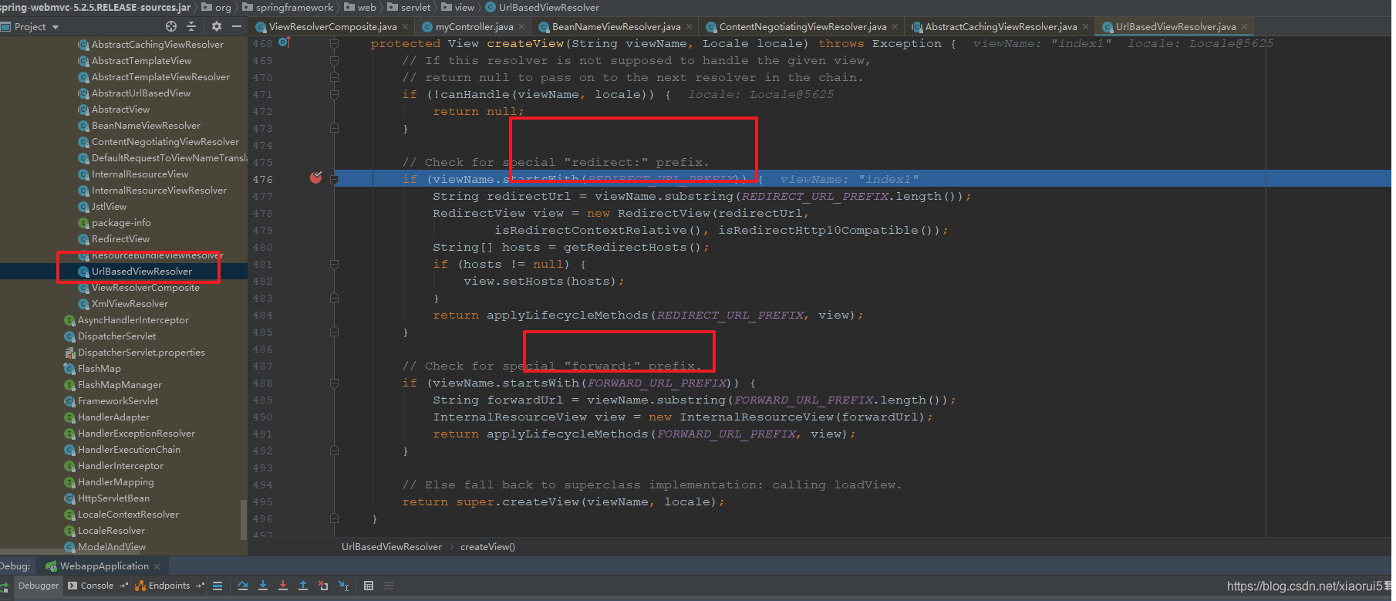Click 'springframework' breadcrumb folder
The width and height of the screenshot is (1396, 601).
pos(288,7)
